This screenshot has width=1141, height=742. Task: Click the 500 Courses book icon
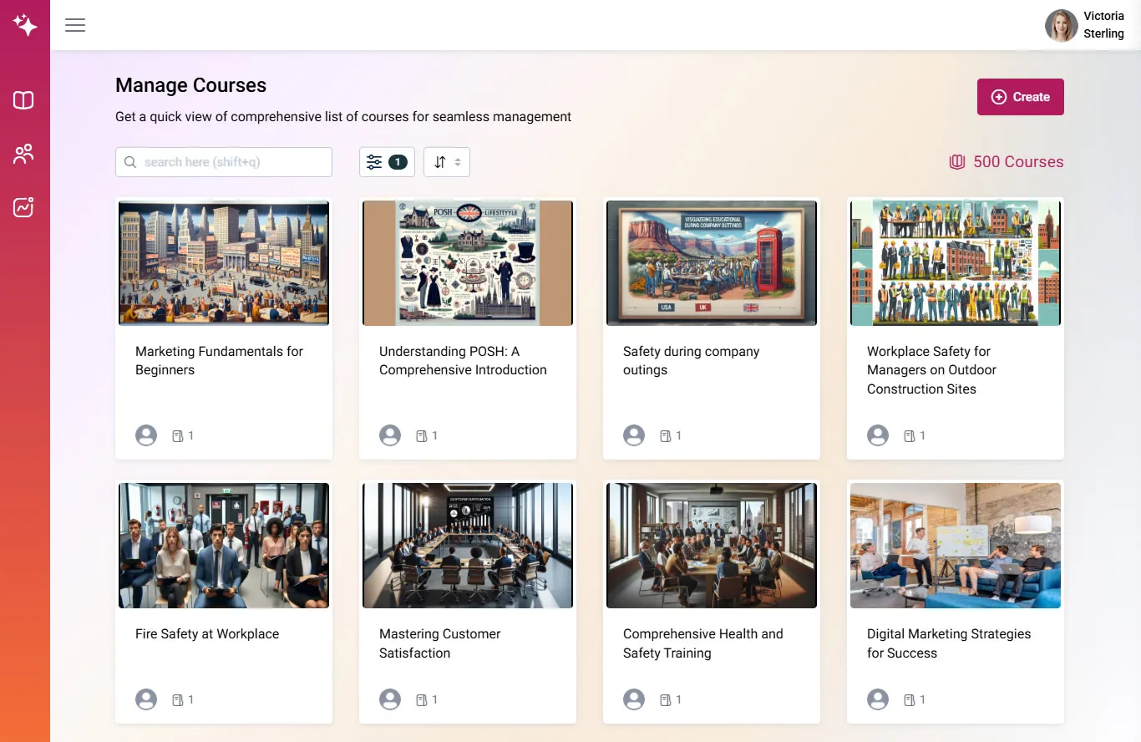(x=957, y=162)
